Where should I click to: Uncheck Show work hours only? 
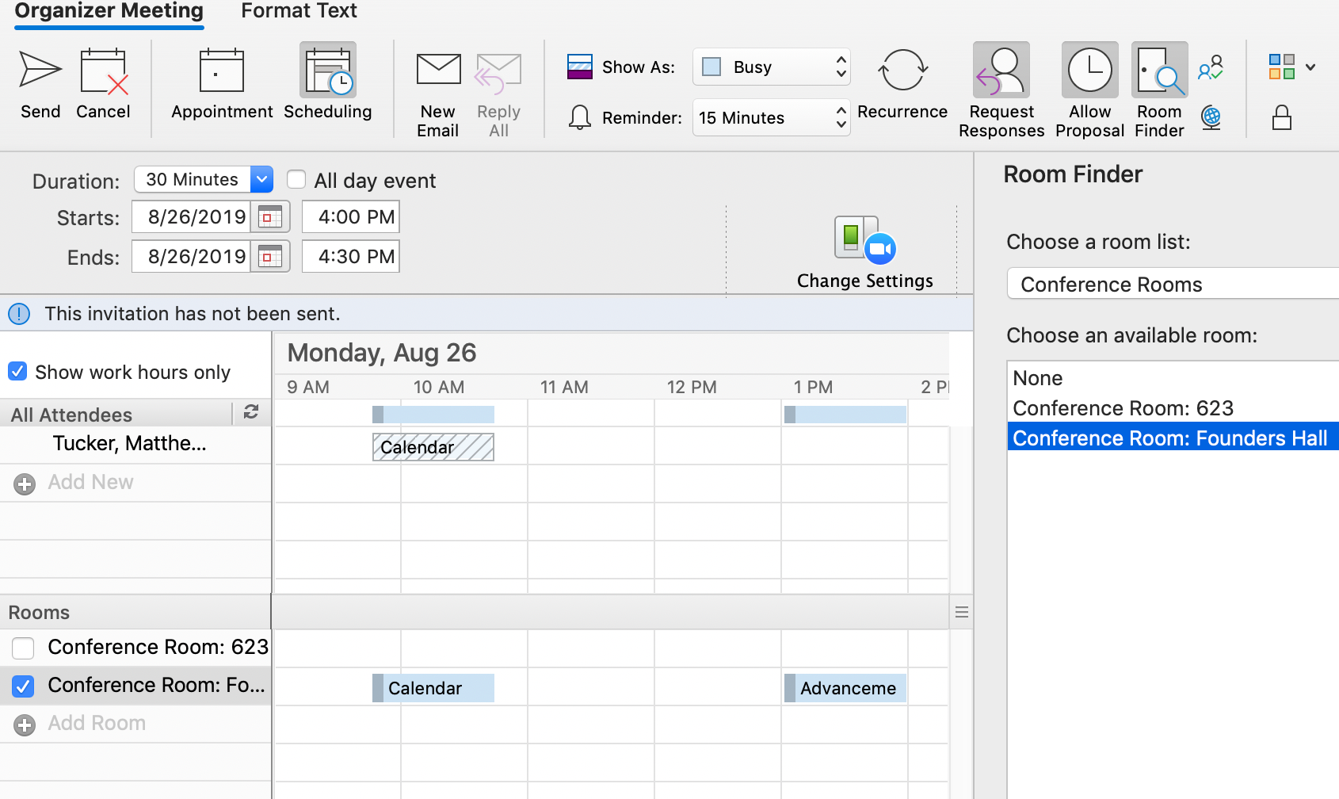point(17,371)
